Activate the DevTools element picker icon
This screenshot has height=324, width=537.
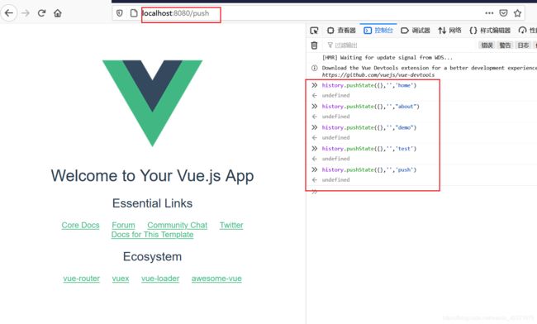tap(314, 31)
